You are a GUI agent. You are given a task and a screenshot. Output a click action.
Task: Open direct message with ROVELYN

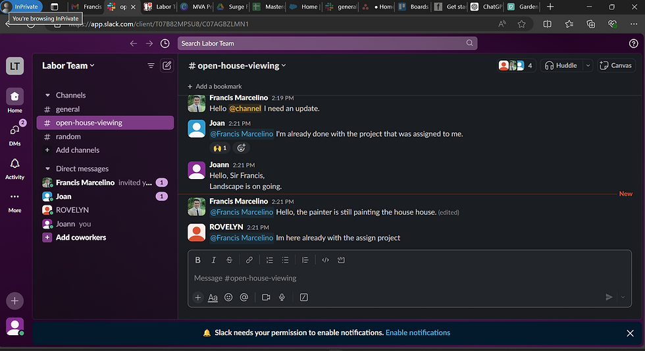(105, 210)
